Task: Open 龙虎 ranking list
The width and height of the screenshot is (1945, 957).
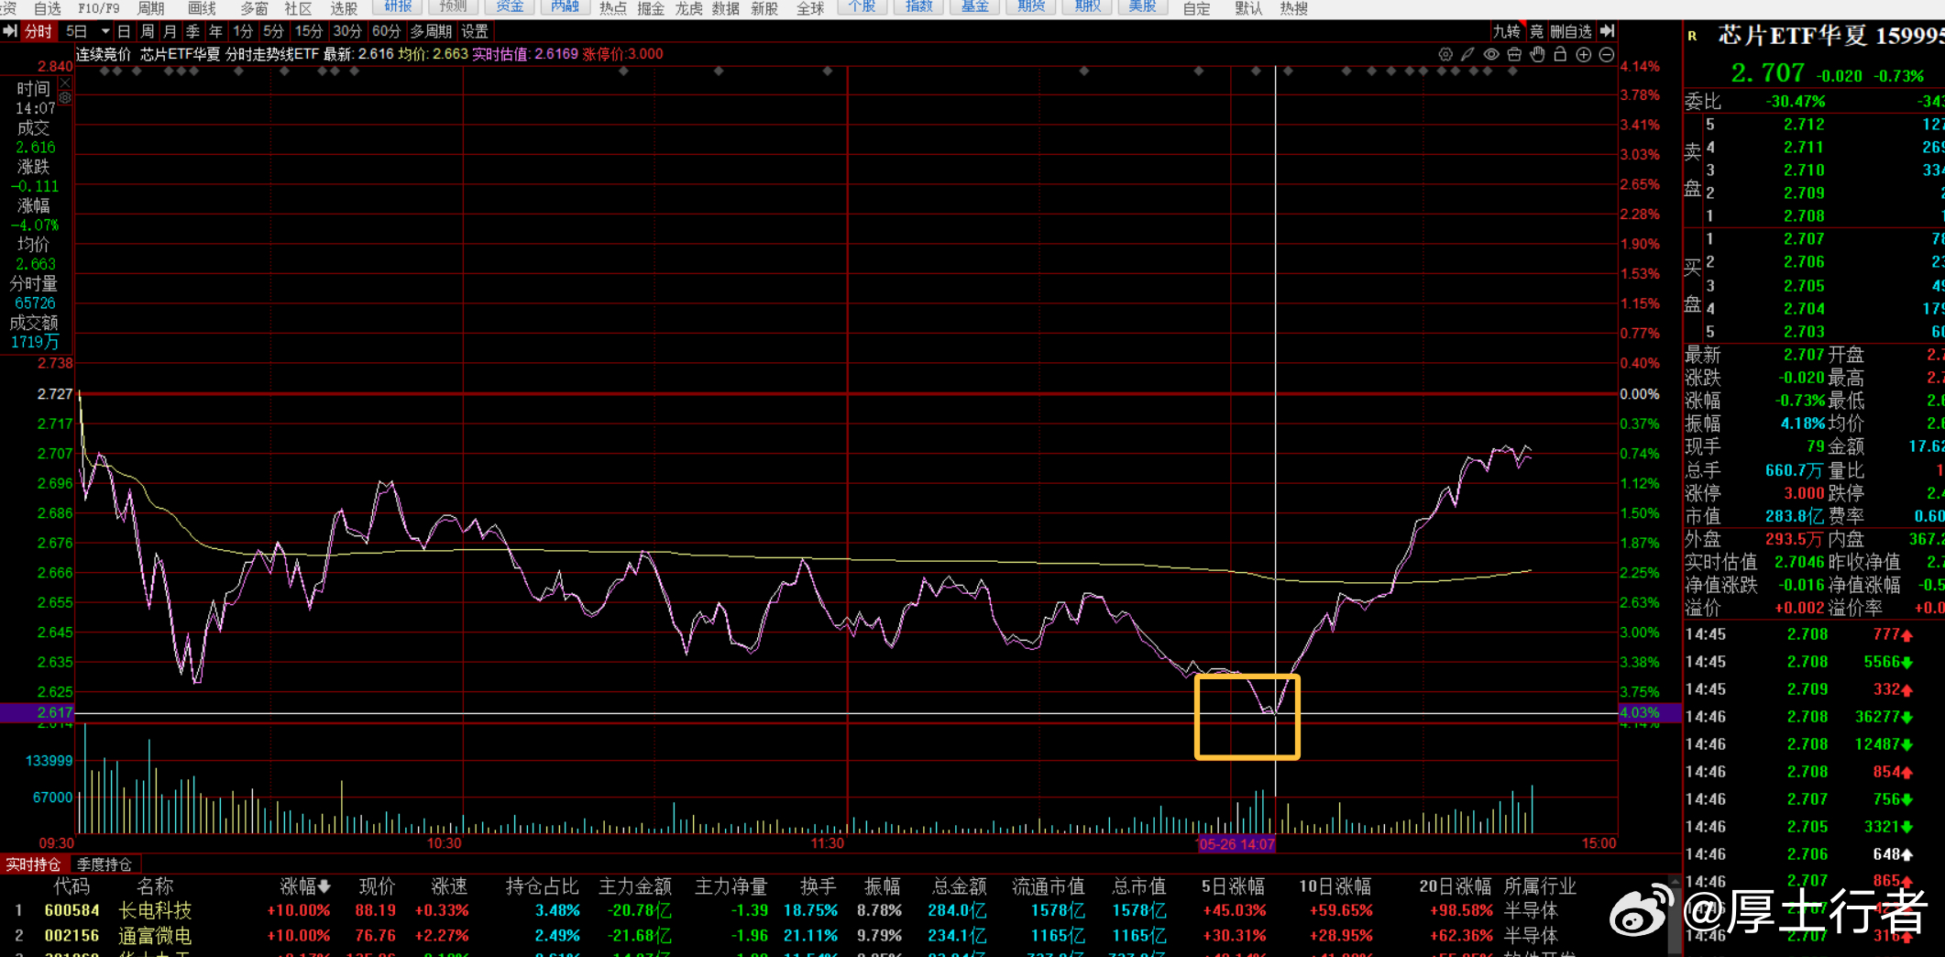Action: tap(688, 8)
